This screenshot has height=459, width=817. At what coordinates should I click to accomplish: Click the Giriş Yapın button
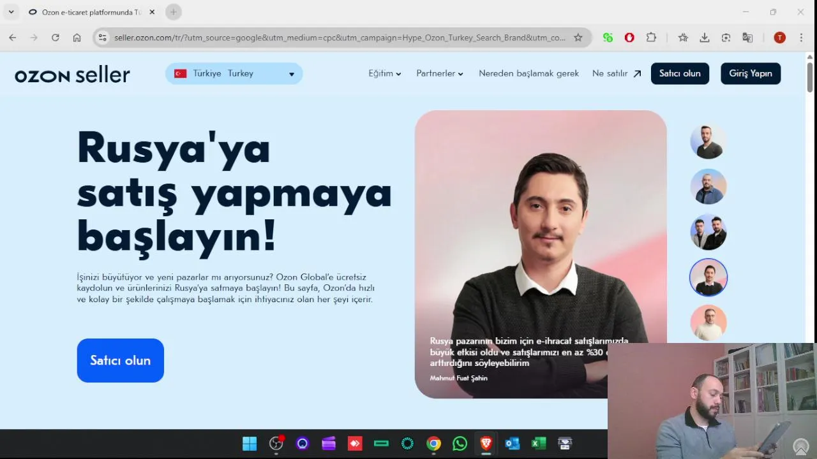click(751, 73)
